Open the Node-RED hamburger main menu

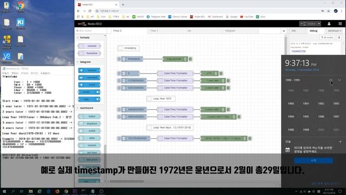point(340,24)
